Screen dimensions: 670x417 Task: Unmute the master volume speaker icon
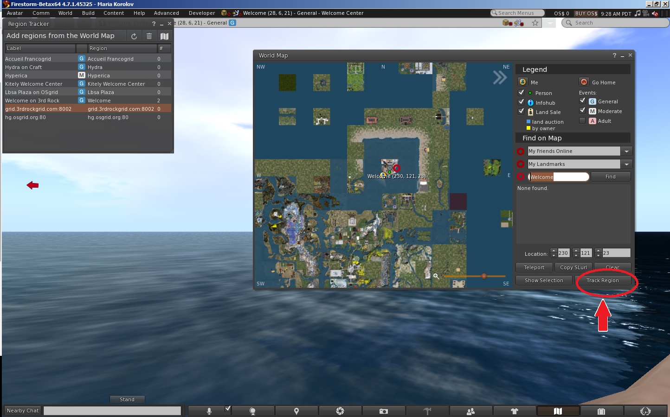pos(655,13)
